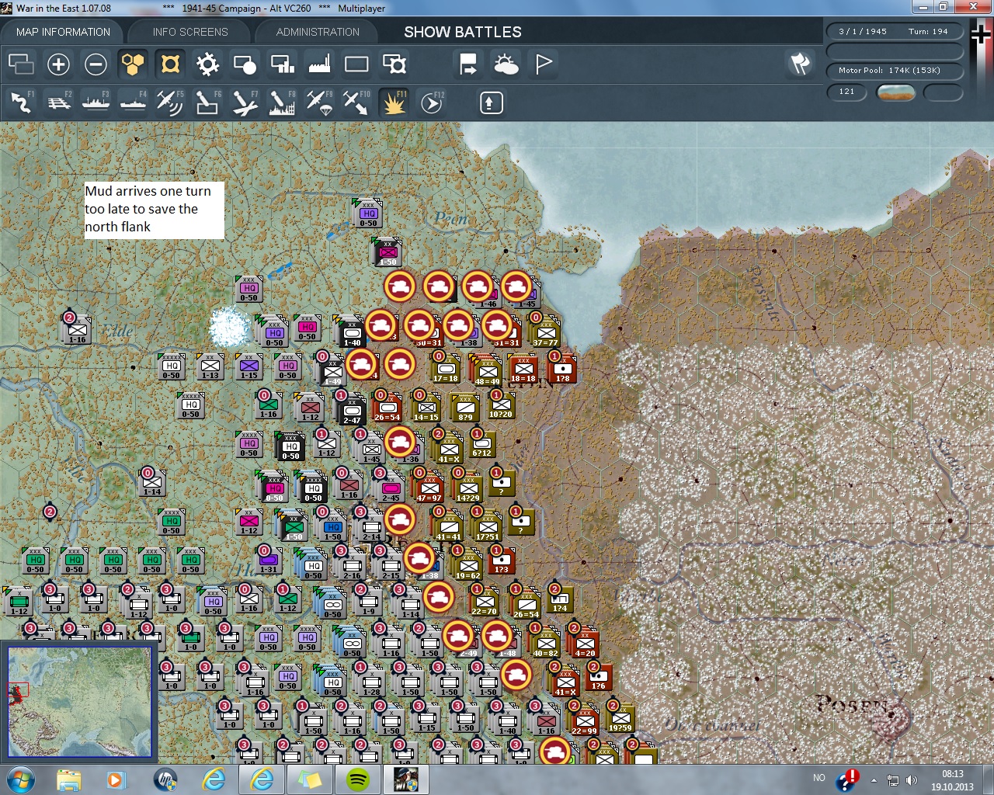Screen dimensions: 994x795
Task: Open Windows Explorer from the taskbar
Action: pyautogui.click(x=68, y=779)
